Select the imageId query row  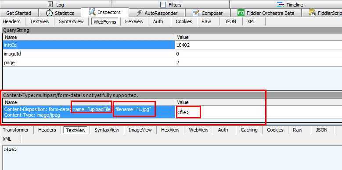pos(172,54)
